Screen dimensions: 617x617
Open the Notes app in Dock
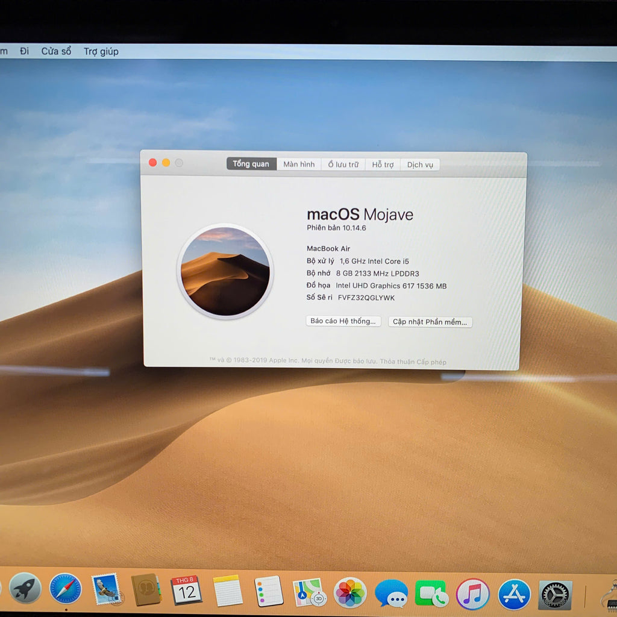[x=227, y=590]
